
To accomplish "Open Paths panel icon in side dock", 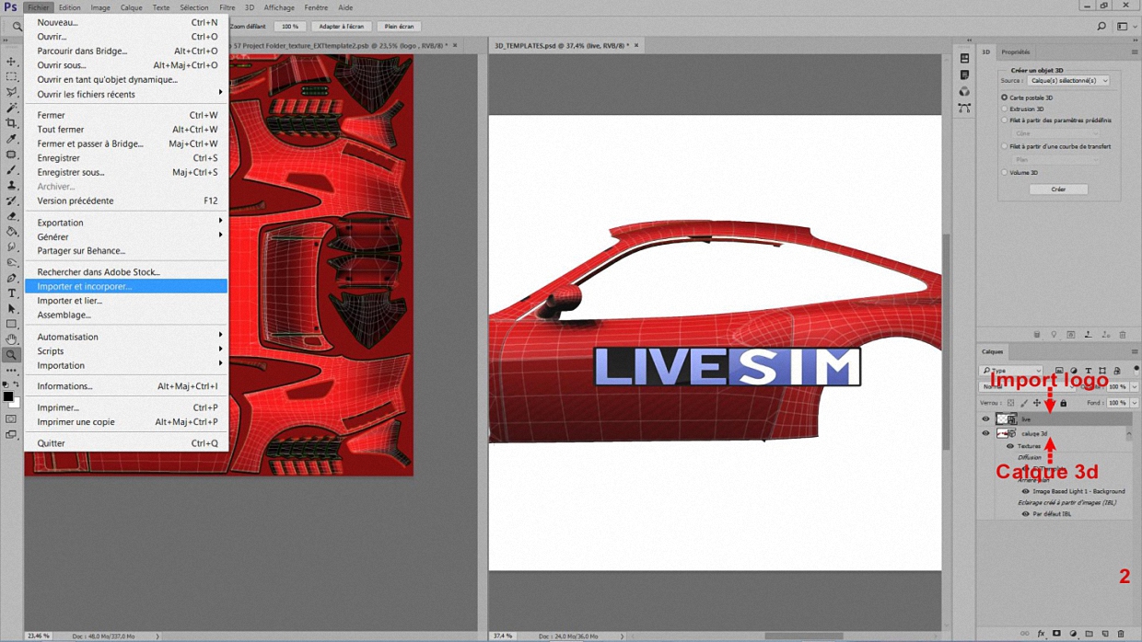I will coord(964,108).
